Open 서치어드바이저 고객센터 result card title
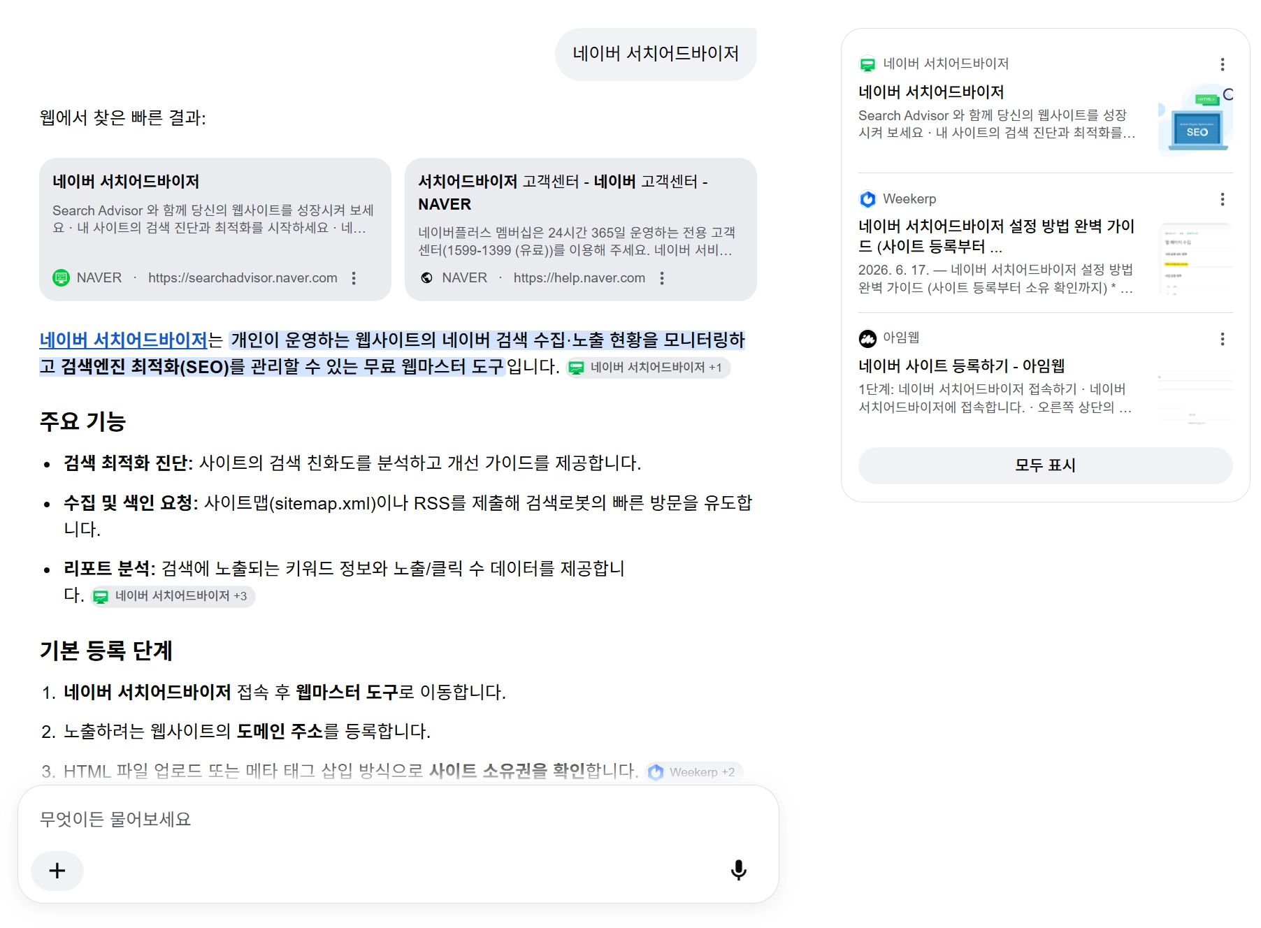Image resolution: width=1261 pixels, height=928 pixels. pos(563,193)
